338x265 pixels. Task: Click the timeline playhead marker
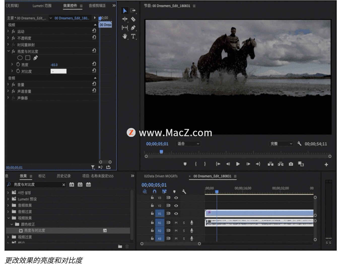point(217,192)
